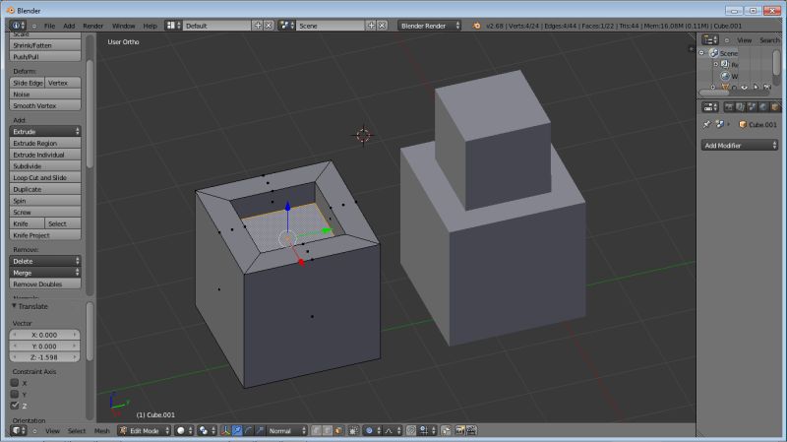
Task: Switch to face select mode icon
Action: point(338,431)
